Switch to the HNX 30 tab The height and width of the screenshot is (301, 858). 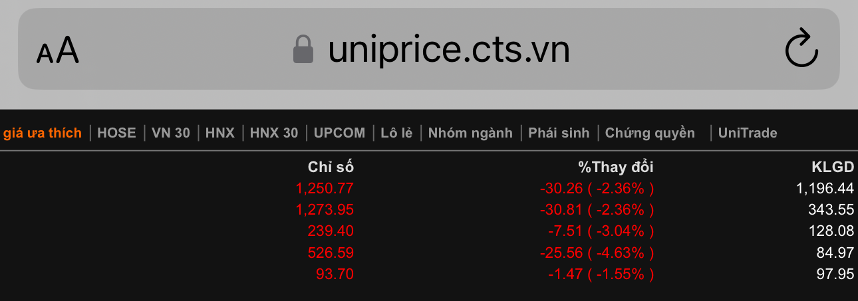(274, 133)
